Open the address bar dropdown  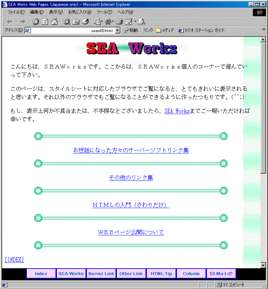pos(117,30)
